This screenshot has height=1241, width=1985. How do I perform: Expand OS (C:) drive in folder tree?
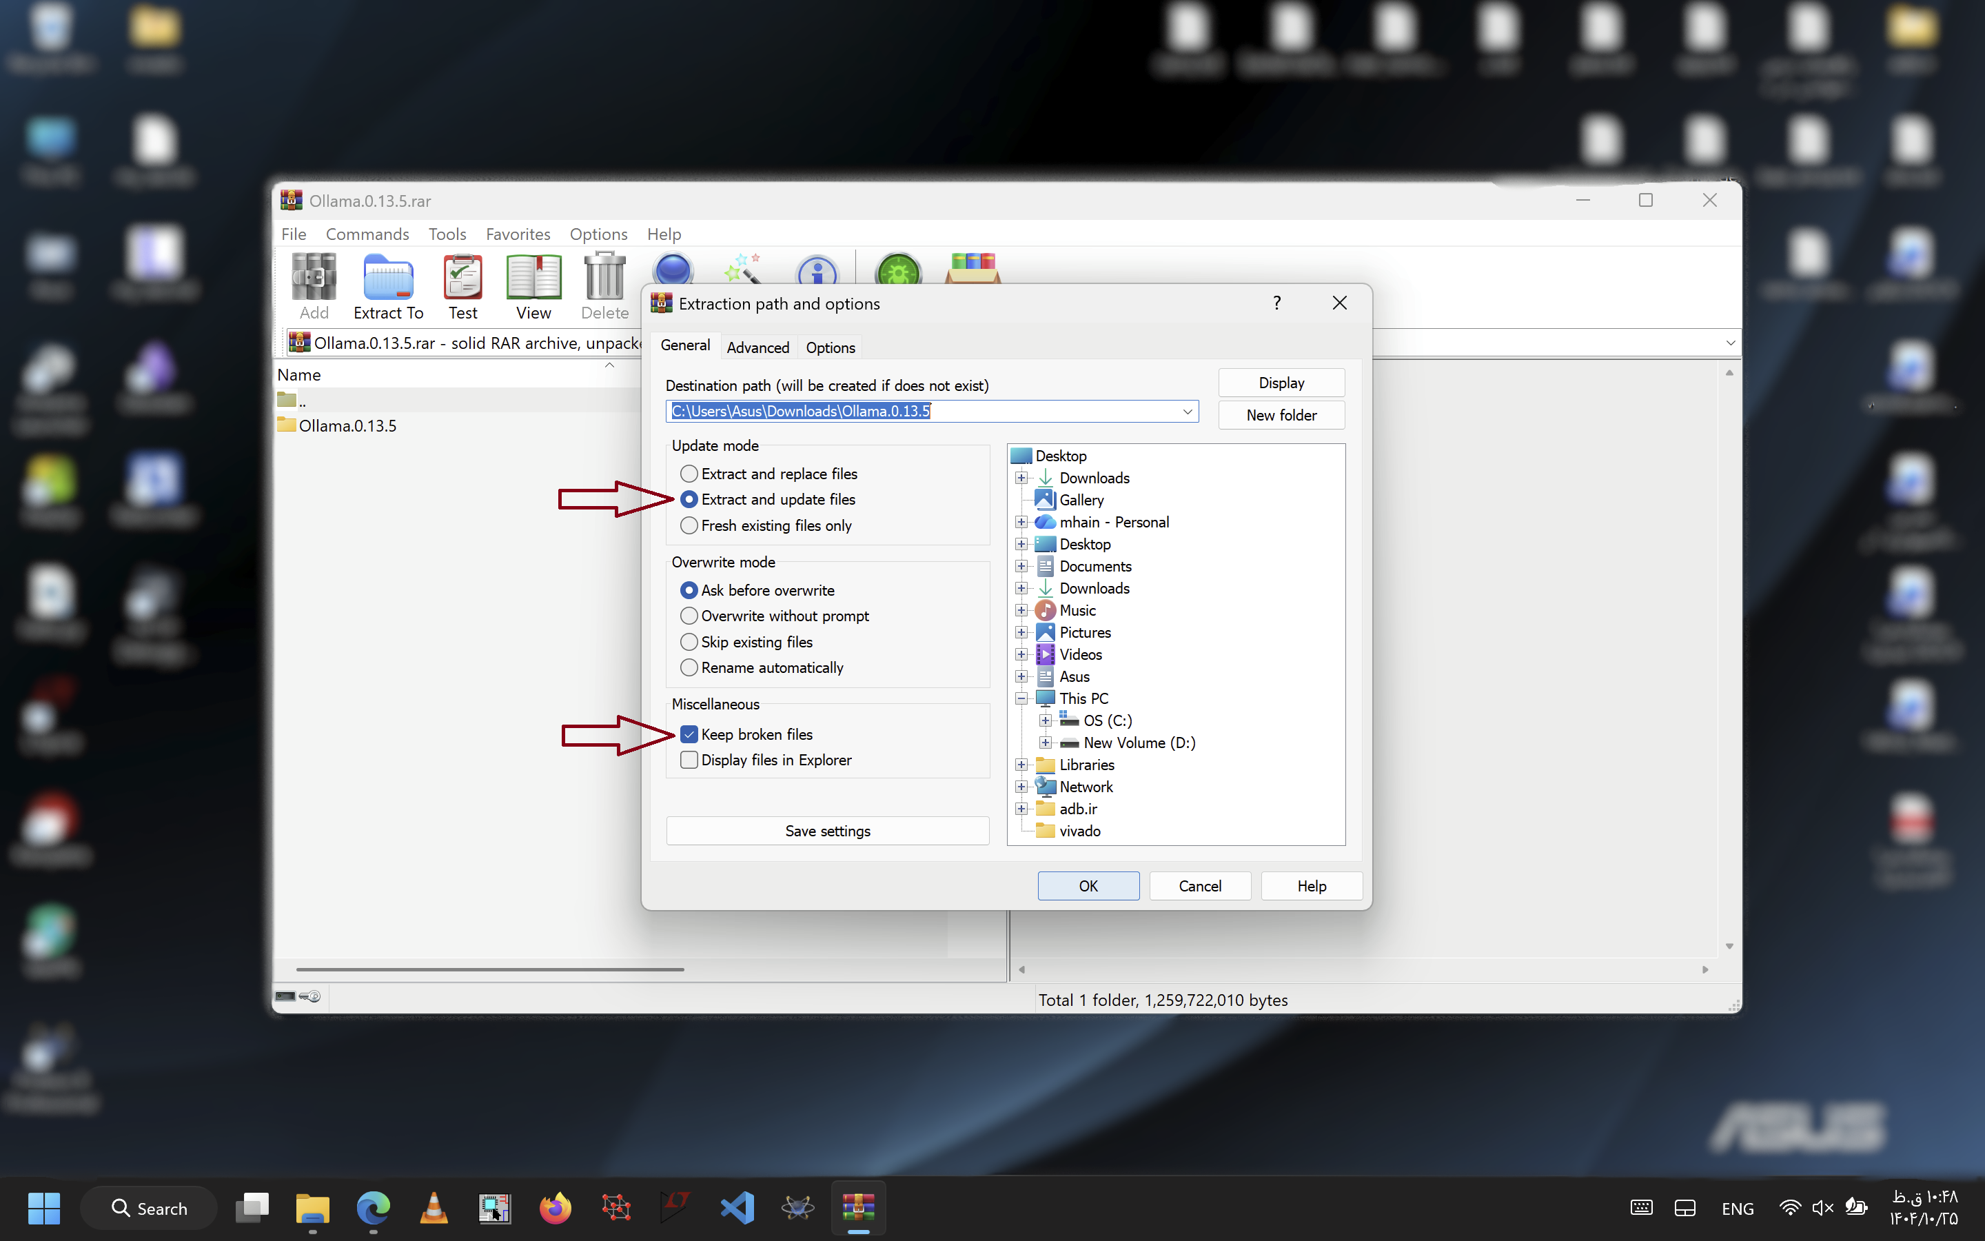coord(1045,720)
